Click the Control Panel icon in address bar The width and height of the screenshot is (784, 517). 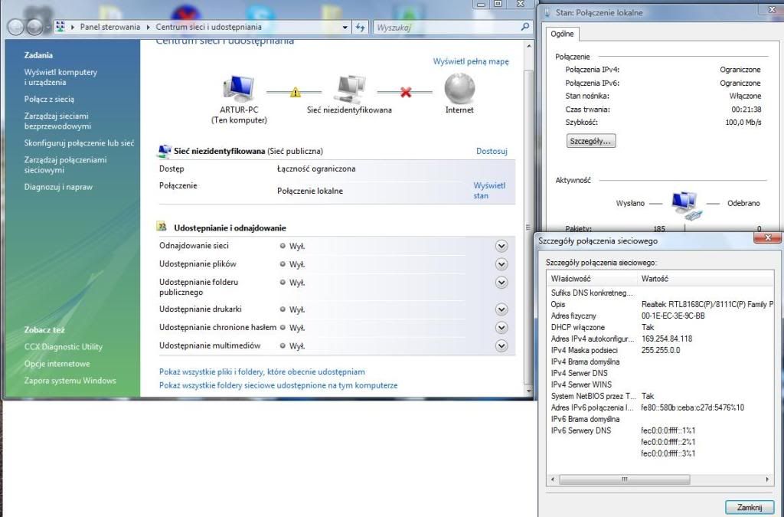click(60, 27)
